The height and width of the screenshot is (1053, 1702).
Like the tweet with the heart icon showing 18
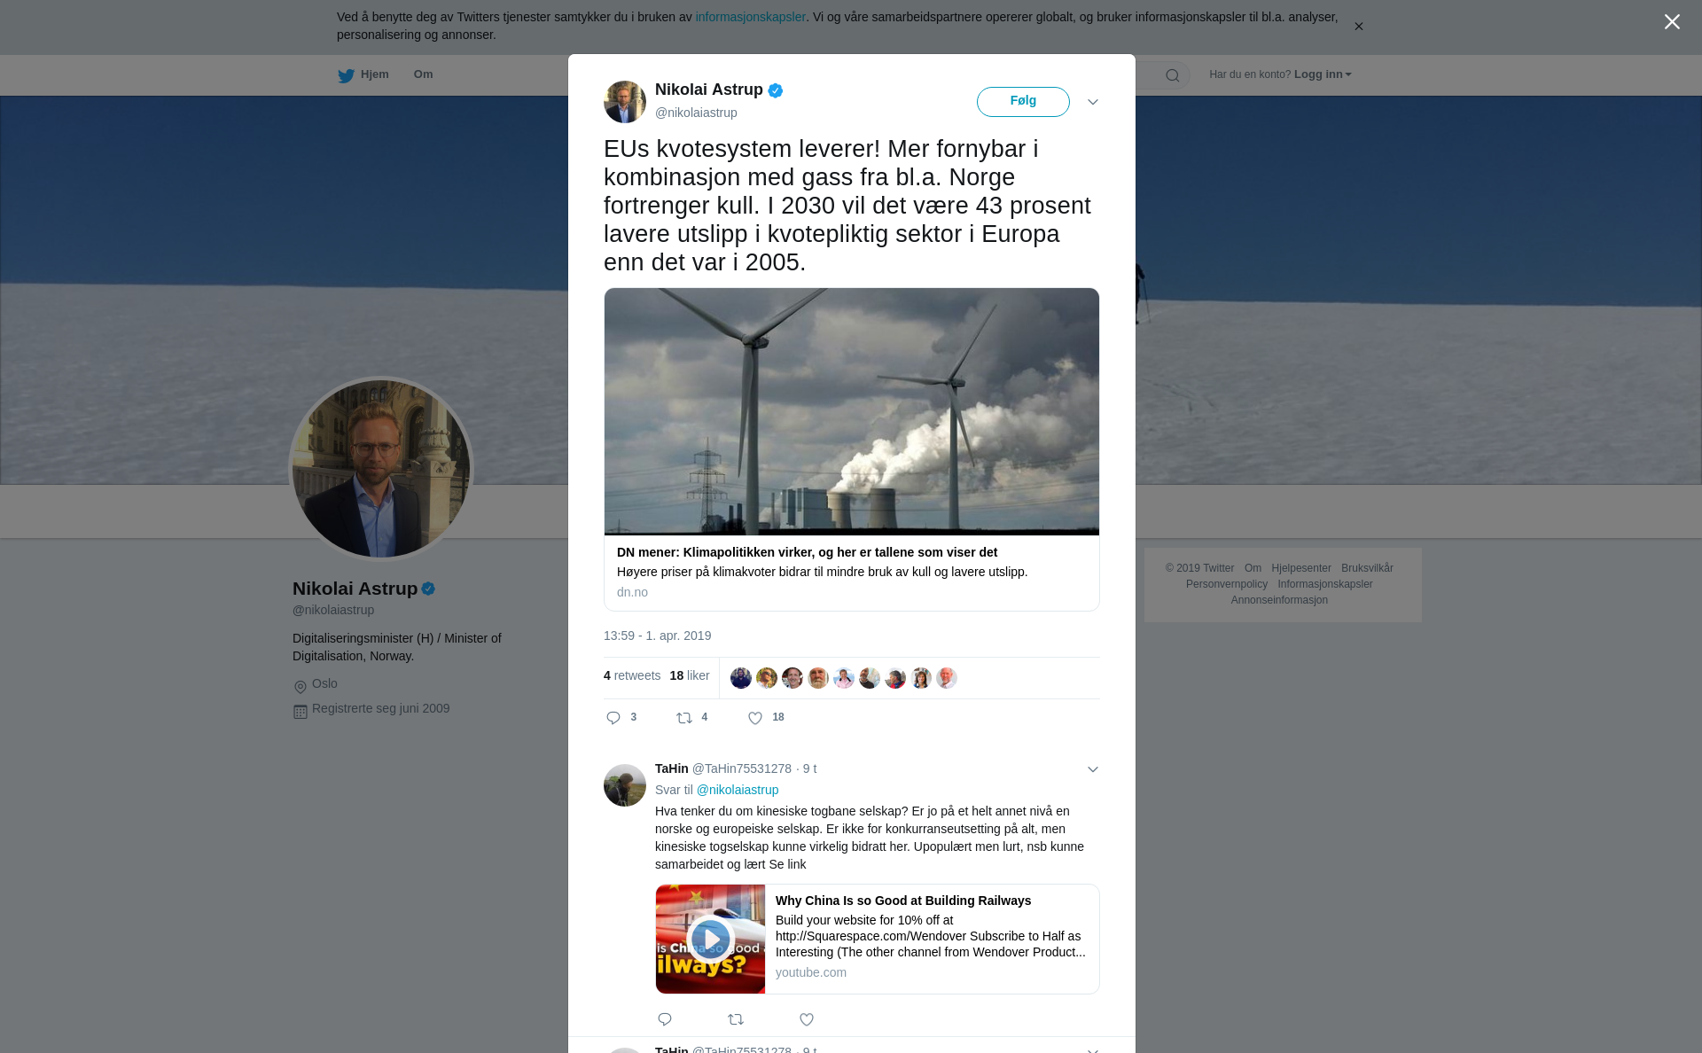click(755, 718)
